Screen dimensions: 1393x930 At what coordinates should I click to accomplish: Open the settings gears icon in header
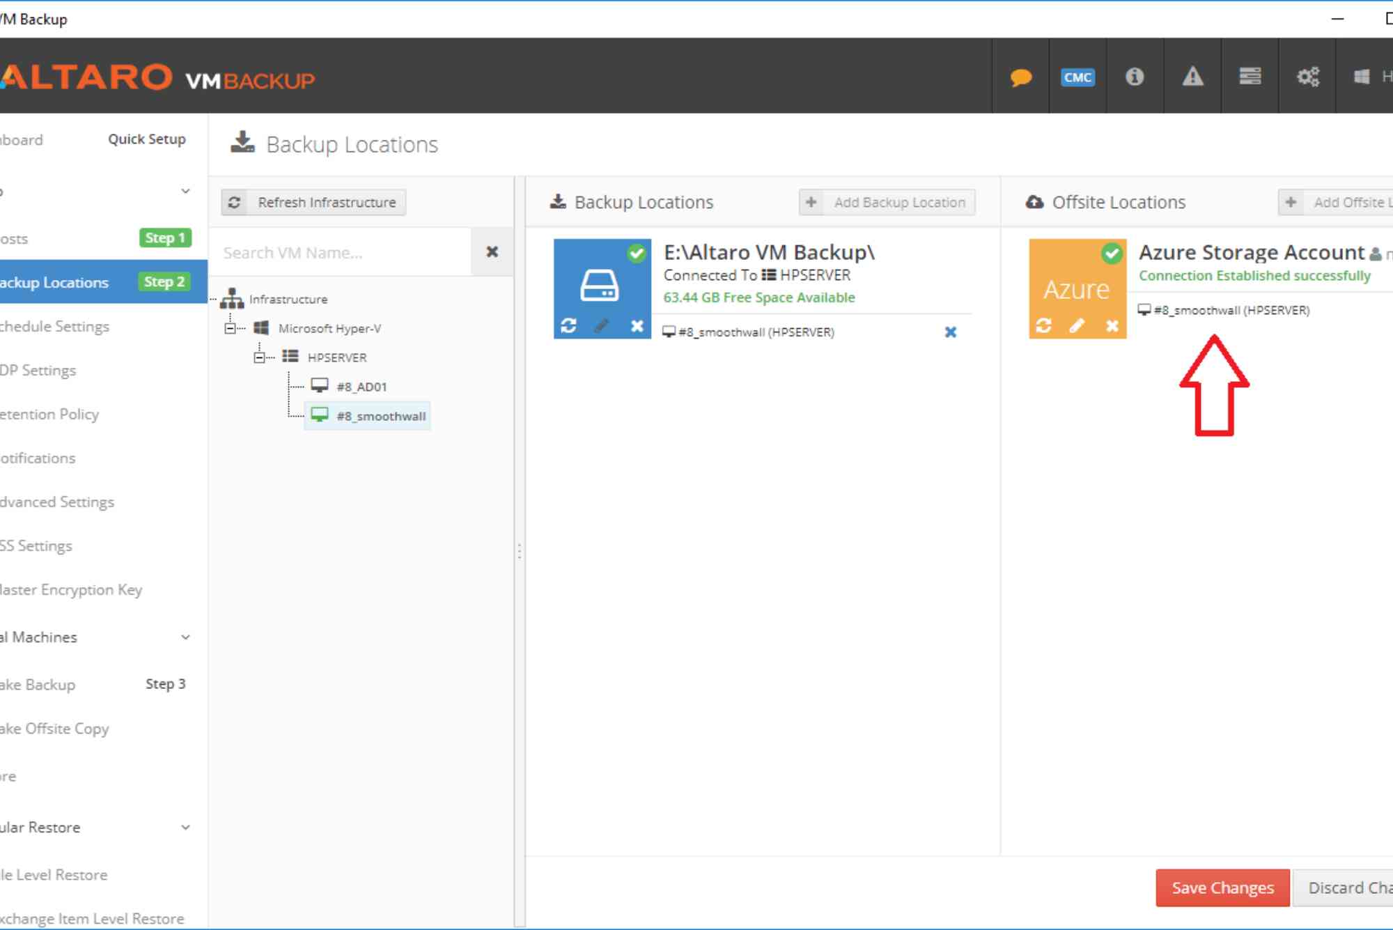pos(1307,76)
